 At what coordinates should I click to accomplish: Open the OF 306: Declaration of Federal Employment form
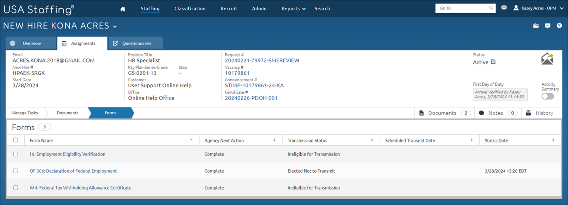[x=73, y=171]
